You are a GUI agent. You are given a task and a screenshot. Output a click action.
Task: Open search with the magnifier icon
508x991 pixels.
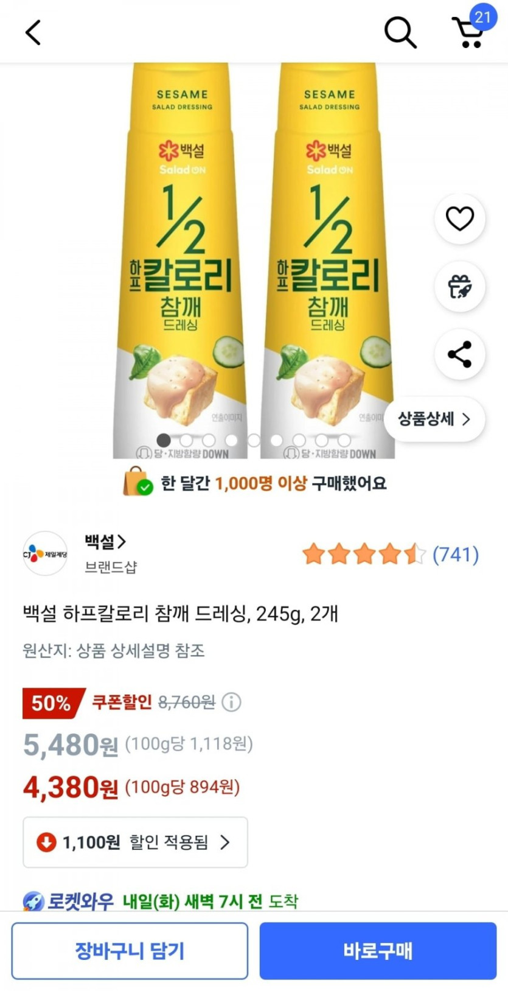coord(400,32)
